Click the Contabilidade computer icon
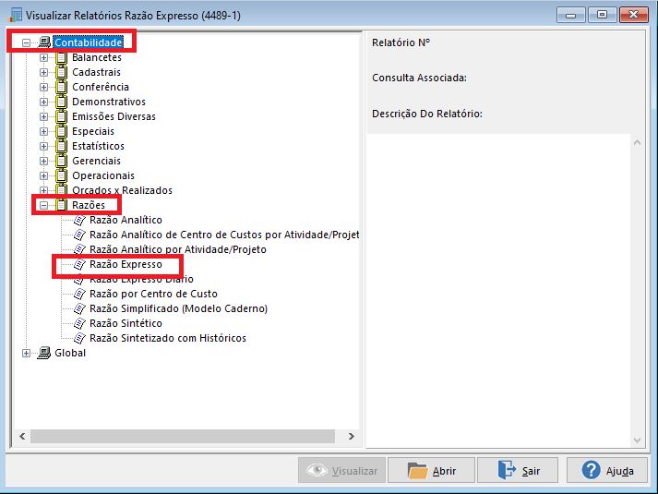 pyautogui.click(x=44, y=42)
